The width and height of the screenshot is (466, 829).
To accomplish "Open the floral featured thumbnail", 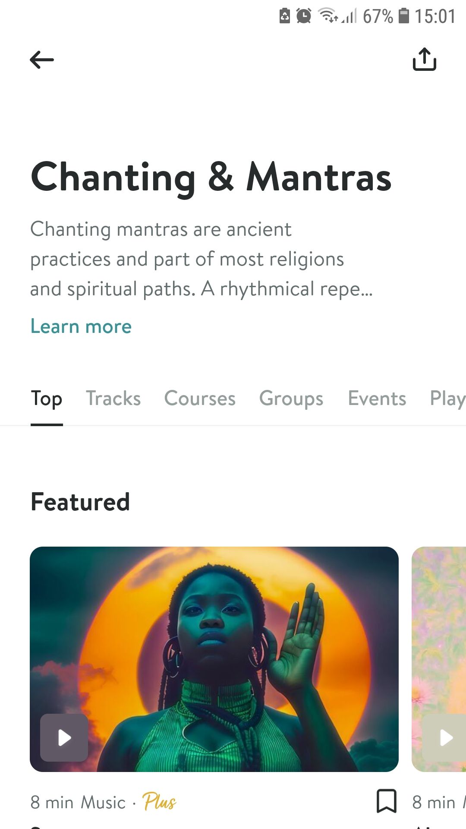I will tap(439, 630).
